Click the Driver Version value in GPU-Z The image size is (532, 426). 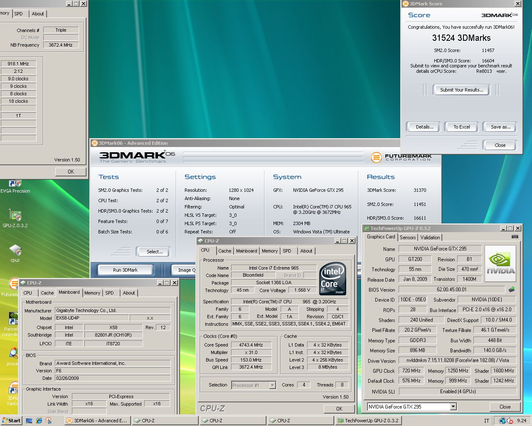pyautogui.click(x=458, y=360)
